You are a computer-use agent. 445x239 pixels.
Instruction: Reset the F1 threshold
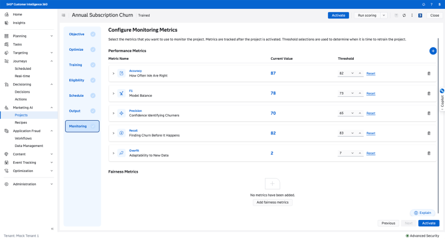tap(370, 93)
